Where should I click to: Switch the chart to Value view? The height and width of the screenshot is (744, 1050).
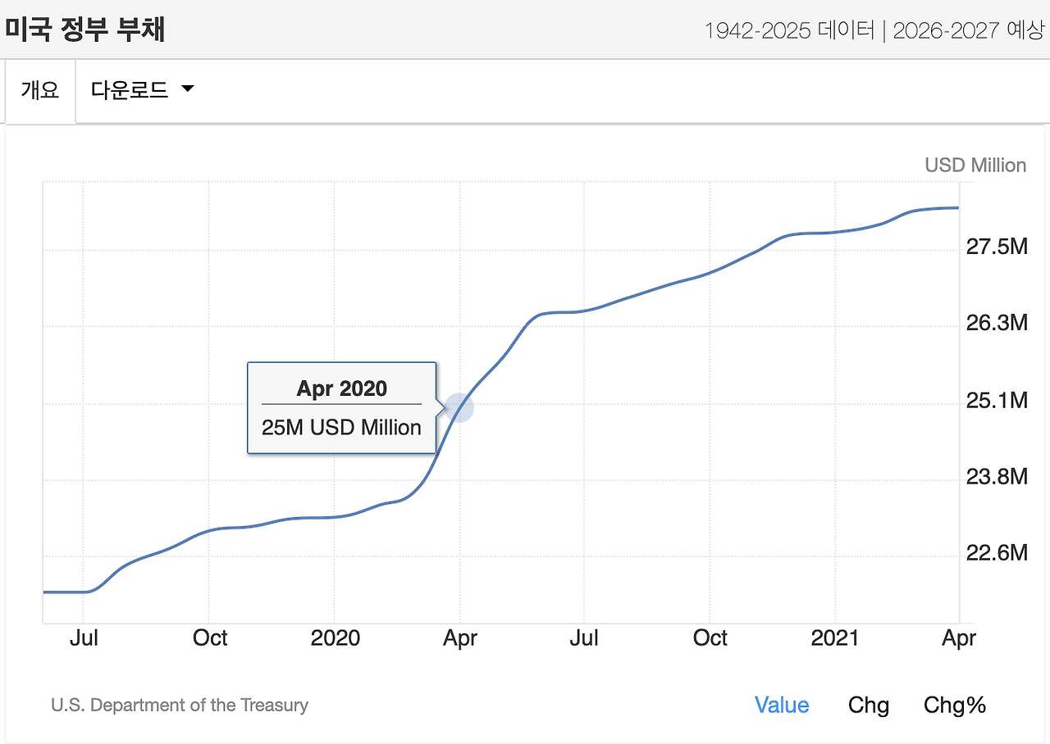point(781,705)
